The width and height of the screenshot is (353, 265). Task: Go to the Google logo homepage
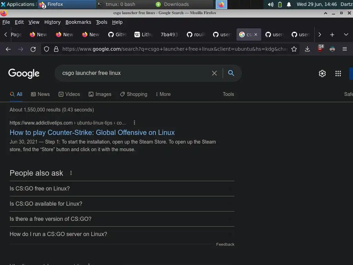(x=24, y=73)
